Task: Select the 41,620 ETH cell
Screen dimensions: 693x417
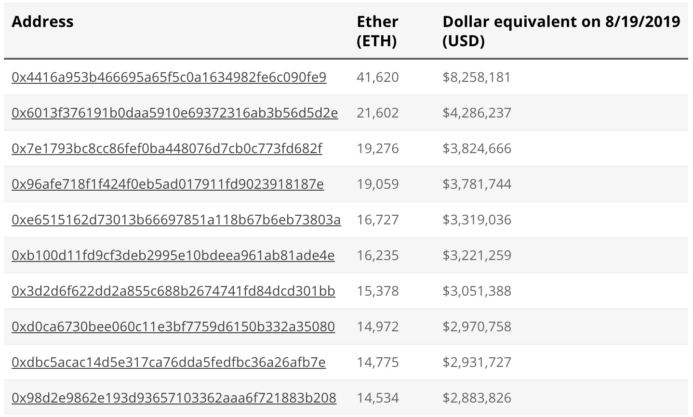Action: coord(377,78)
